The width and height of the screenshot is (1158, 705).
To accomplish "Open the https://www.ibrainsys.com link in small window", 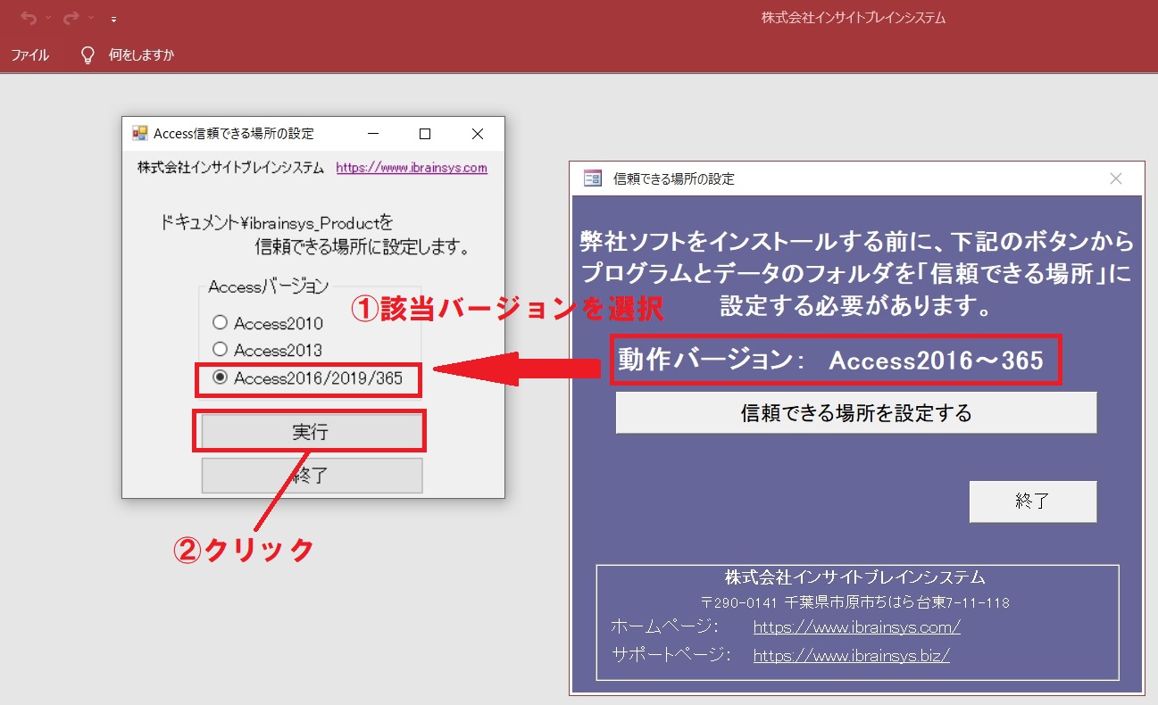I will pos(412,167).
